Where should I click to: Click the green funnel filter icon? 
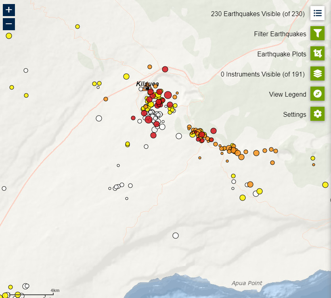click(318, 33)
